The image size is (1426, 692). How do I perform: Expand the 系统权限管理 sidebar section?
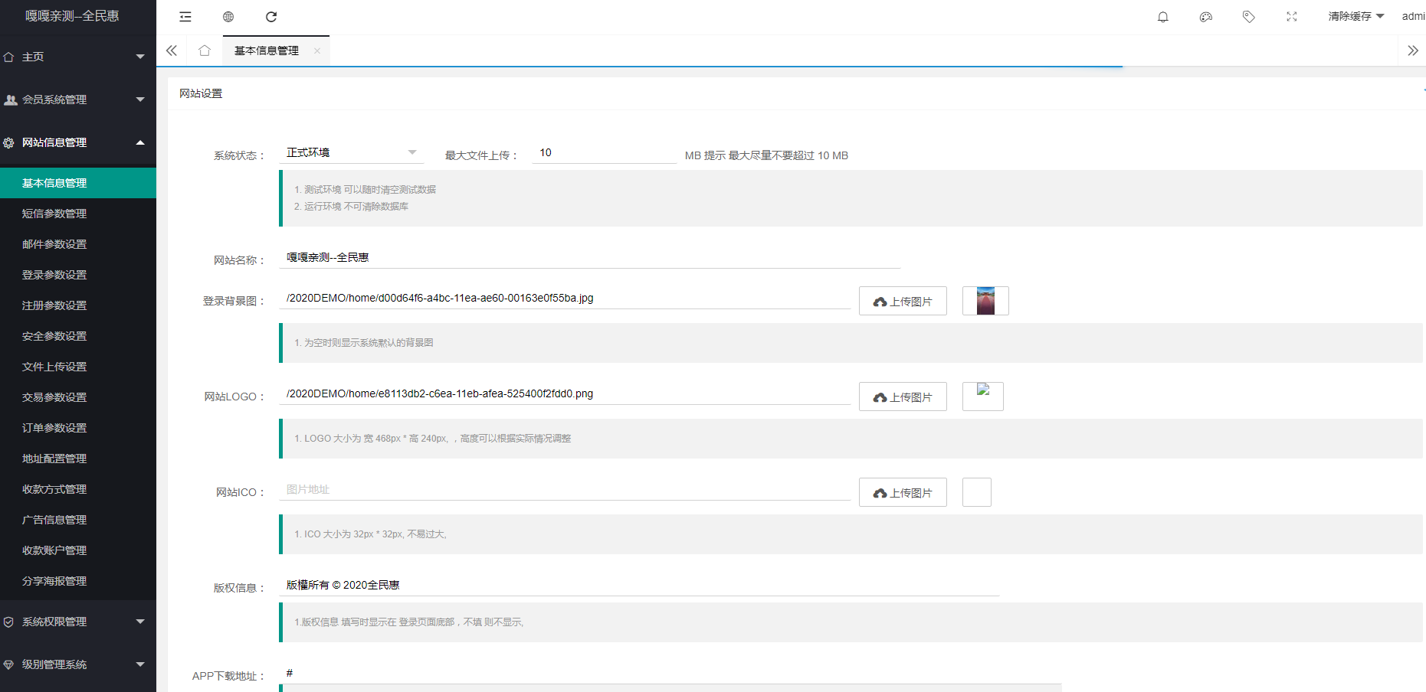coord(78,622)
